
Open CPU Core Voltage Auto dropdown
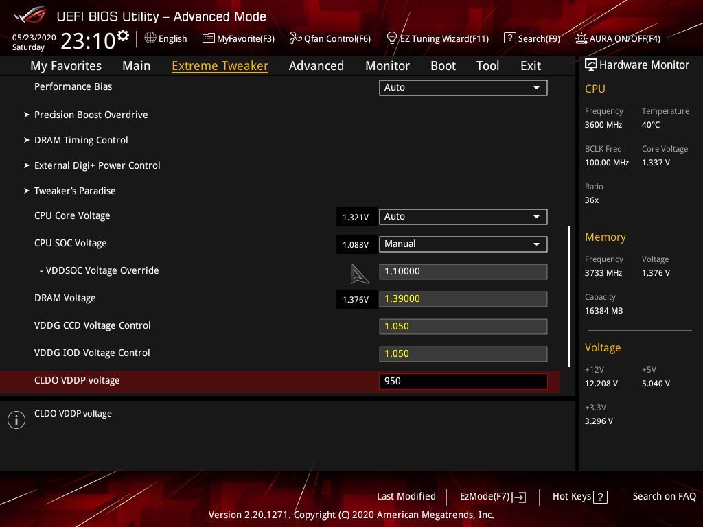pos(463,217)
